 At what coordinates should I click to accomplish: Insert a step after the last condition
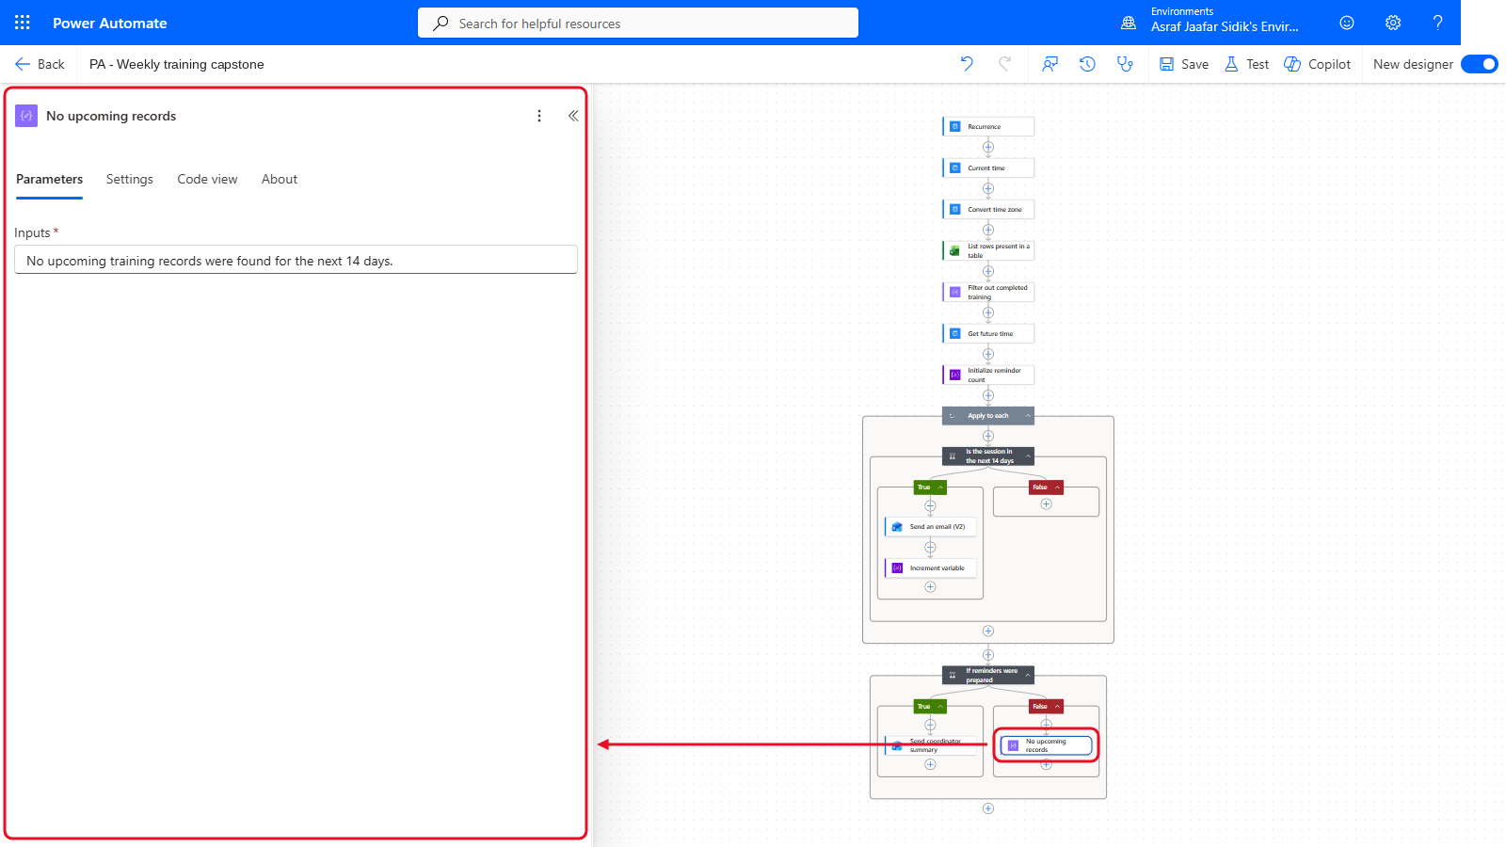click(x=988, y=808)
